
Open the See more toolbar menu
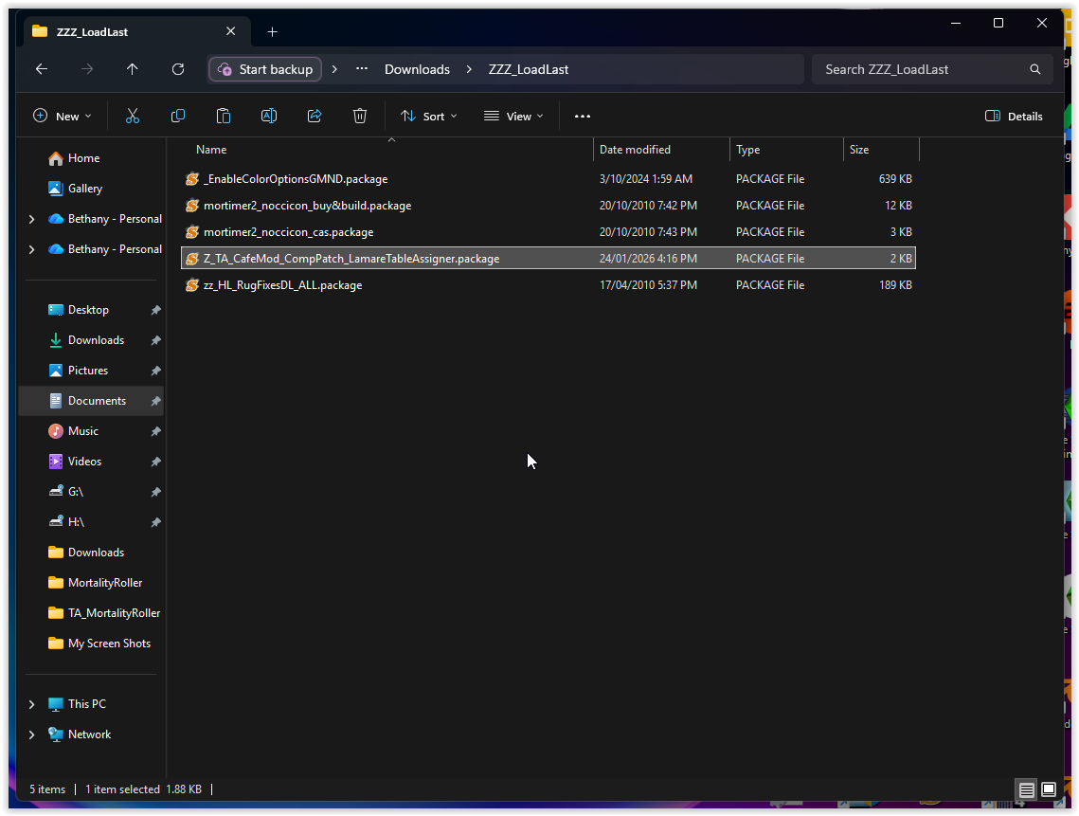point(582,116)
